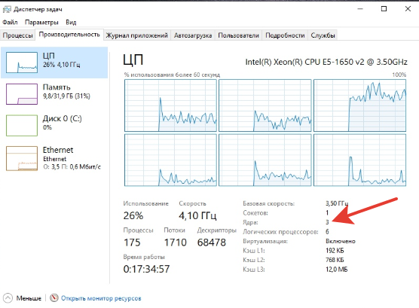Click the 12,0 МБ L3 cache value
This screenshot has height=308, width=419.
tap(336, 270)
